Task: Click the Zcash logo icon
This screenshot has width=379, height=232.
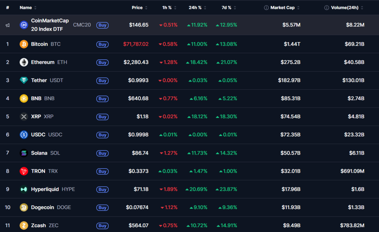Action: (x=24, y=225)
